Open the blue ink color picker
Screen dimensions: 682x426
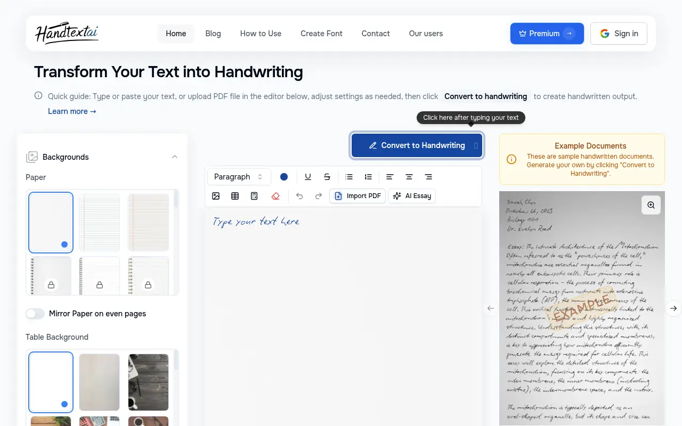[284, 176]
